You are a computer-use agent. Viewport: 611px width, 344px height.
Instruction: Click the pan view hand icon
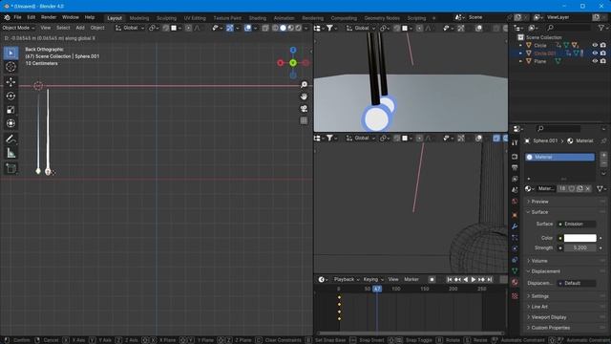click(304, 97)
